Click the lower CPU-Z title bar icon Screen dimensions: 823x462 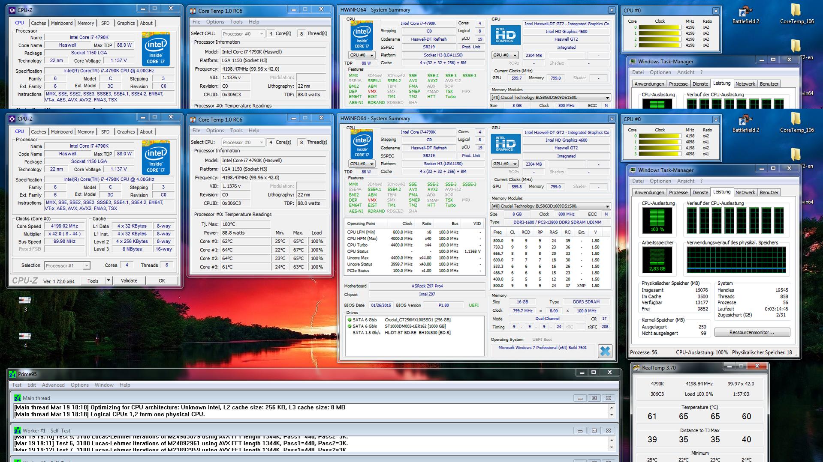click(x=12, y=119)
